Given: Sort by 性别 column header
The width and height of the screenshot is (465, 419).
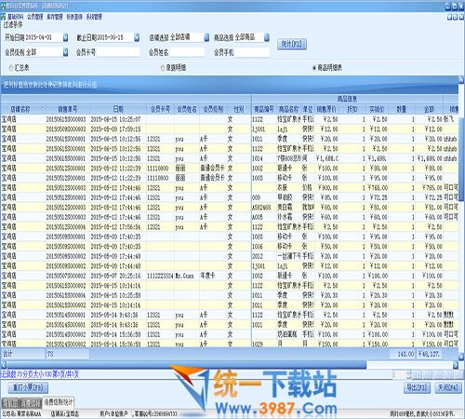Looking at the screenshot, I should pos(239,109).
